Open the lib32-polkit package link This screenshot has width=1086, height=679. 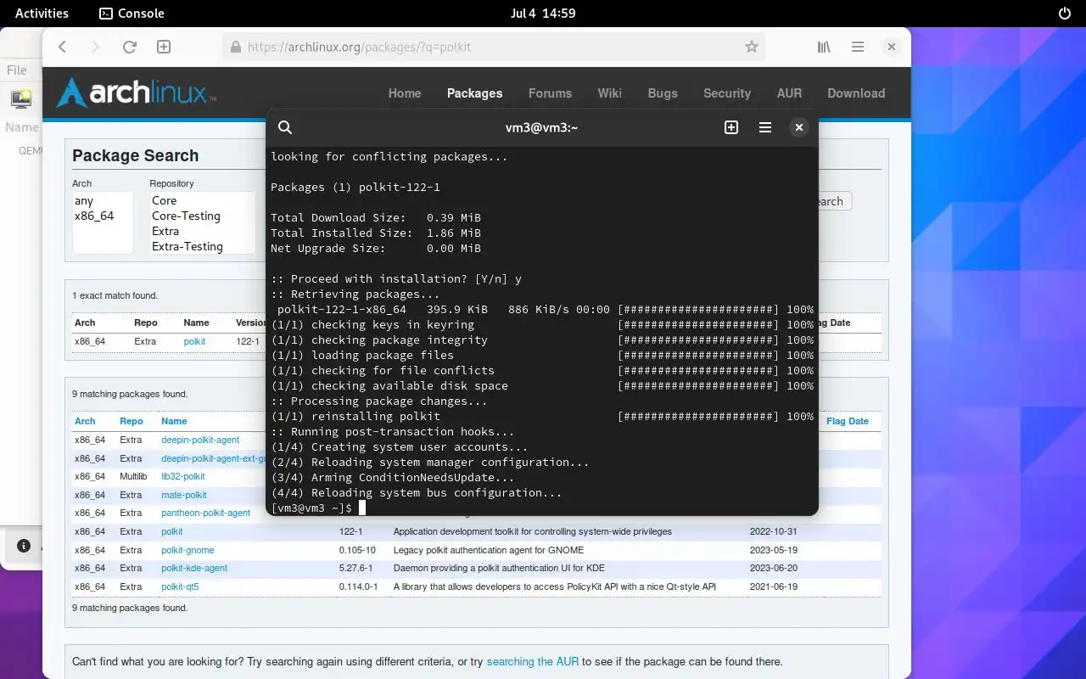pyautogui.click(x=183, y=476)
